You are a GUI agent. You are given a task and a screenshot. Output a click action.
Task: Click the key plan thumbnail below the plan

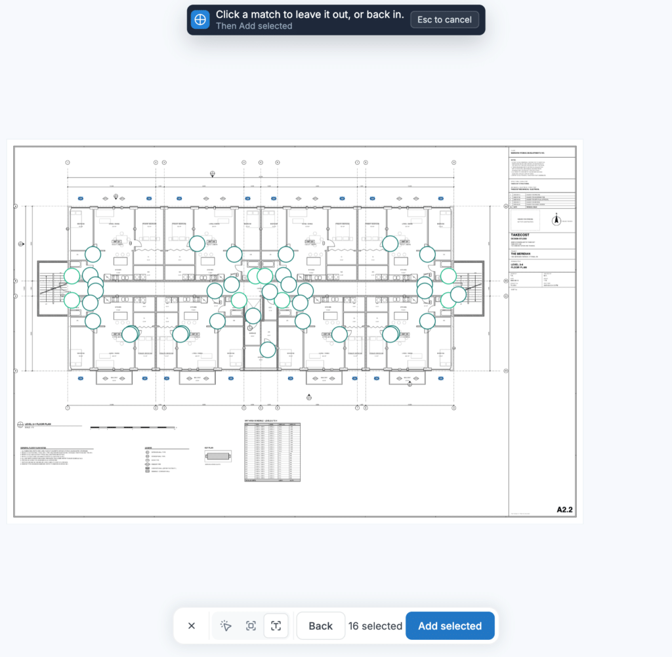[218, 456]
